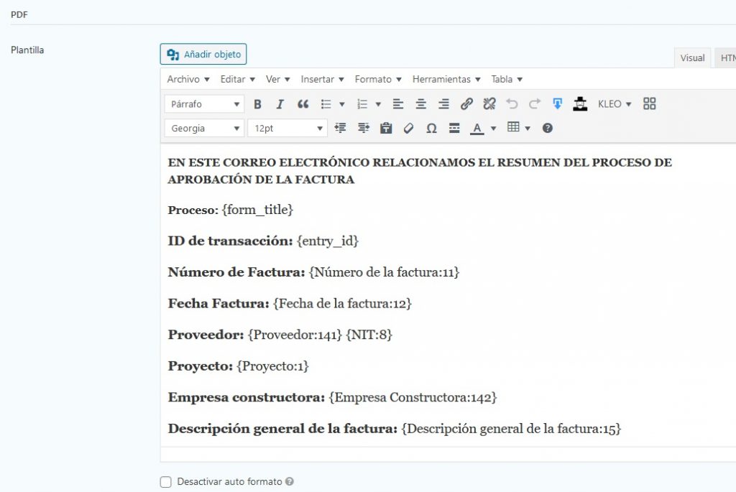Open the text color picker arrow
736x492 pixels.
pyautogui.click(x=493, y=129)
